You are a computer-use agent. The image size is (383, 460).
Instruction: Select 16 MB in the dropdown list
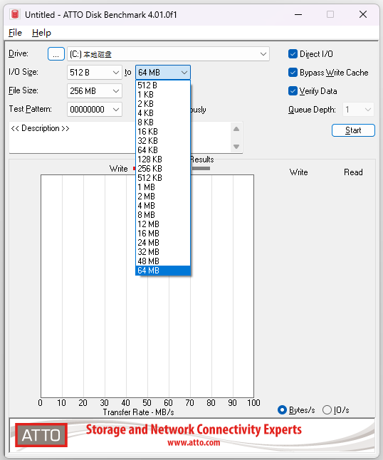(163, 234)
